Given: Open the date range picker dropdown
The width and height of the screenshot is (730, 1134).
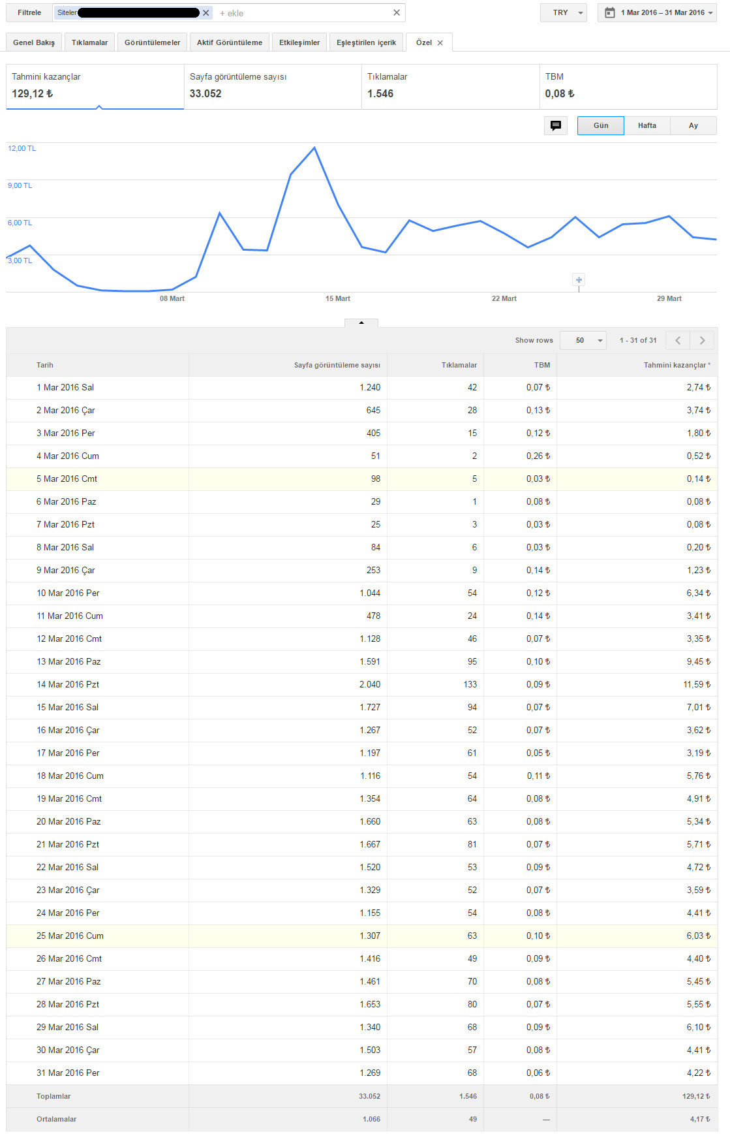Looking at the screenshot, I should pyautogui.click(x=657, y=12).
